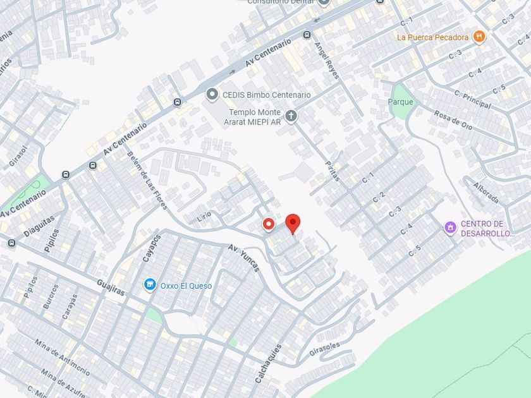Click bus stop icon left of CEDIS Bimbo
The width and height of the screenshot is (531, 398).
tap(177, 102)
